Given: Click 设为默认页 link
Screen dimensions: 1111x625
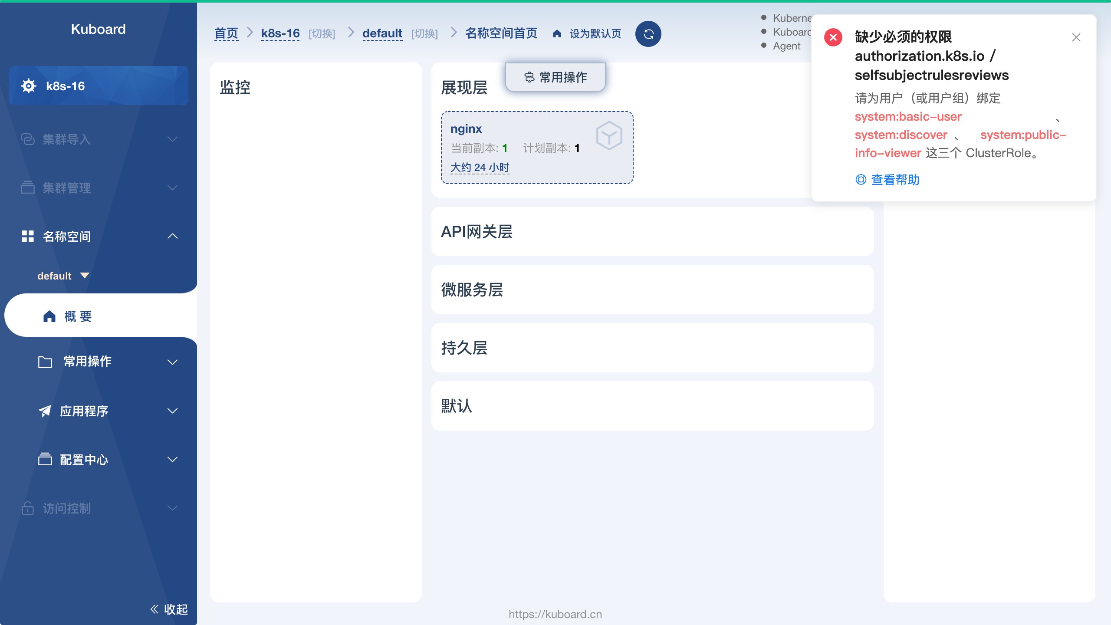Looking at the screenshot, I should coord(595,34).
